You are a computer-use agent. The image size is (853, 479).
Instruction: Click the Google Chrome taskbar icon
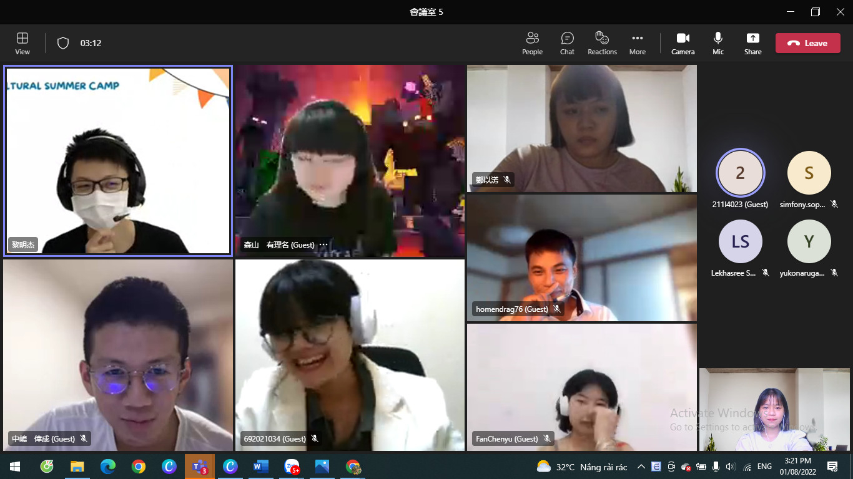point(139,467)
